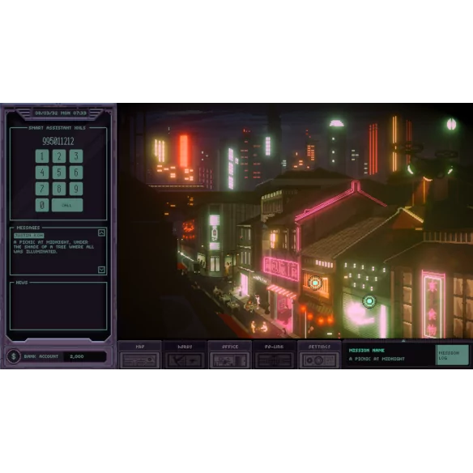
Task: Push the 6 key on the dial pad
Action: coord(76,173)
